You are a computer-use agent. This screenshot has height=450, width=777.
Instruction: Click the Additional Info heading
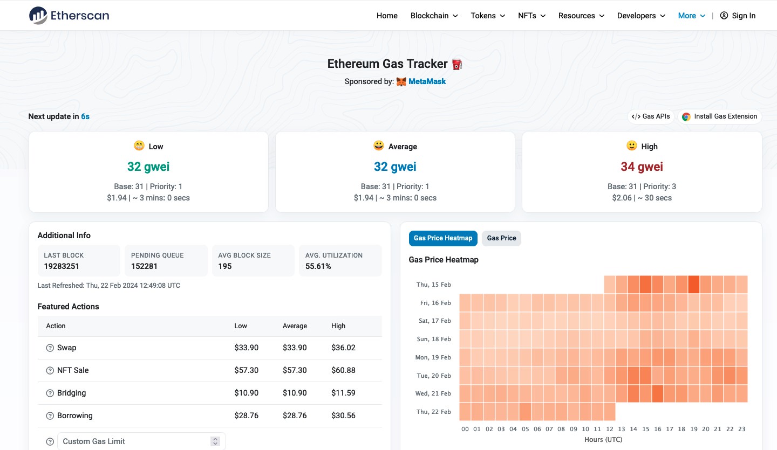pos(64,236)
